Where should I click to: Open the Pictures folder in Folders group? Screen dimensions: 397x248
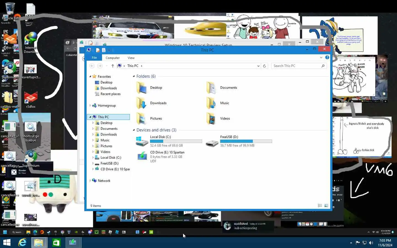(149, 118)
